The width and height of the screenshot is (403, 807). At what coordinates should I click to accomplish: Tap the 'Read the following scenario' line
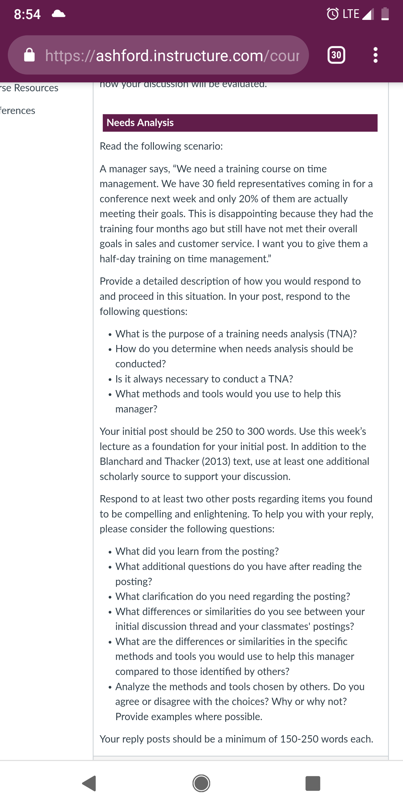pyautogui.click(x=161, y=146)
